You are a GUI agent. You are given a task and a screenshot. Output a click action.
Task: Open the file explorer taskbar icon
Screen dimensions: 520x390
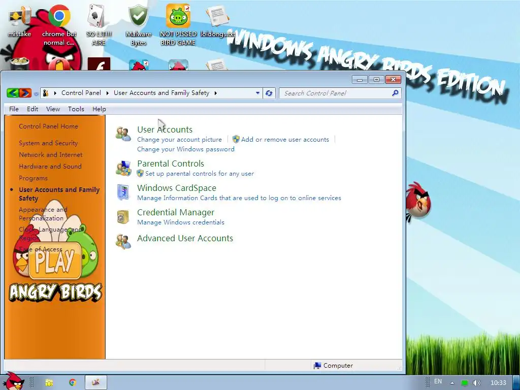pos(49,382)
